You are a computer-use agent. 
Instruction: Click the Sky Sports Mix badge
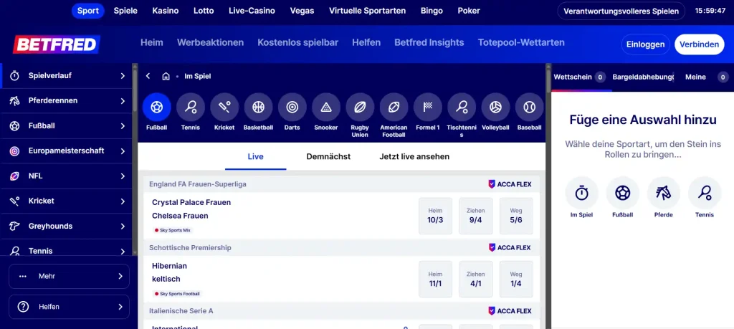(x=173, y=230)
